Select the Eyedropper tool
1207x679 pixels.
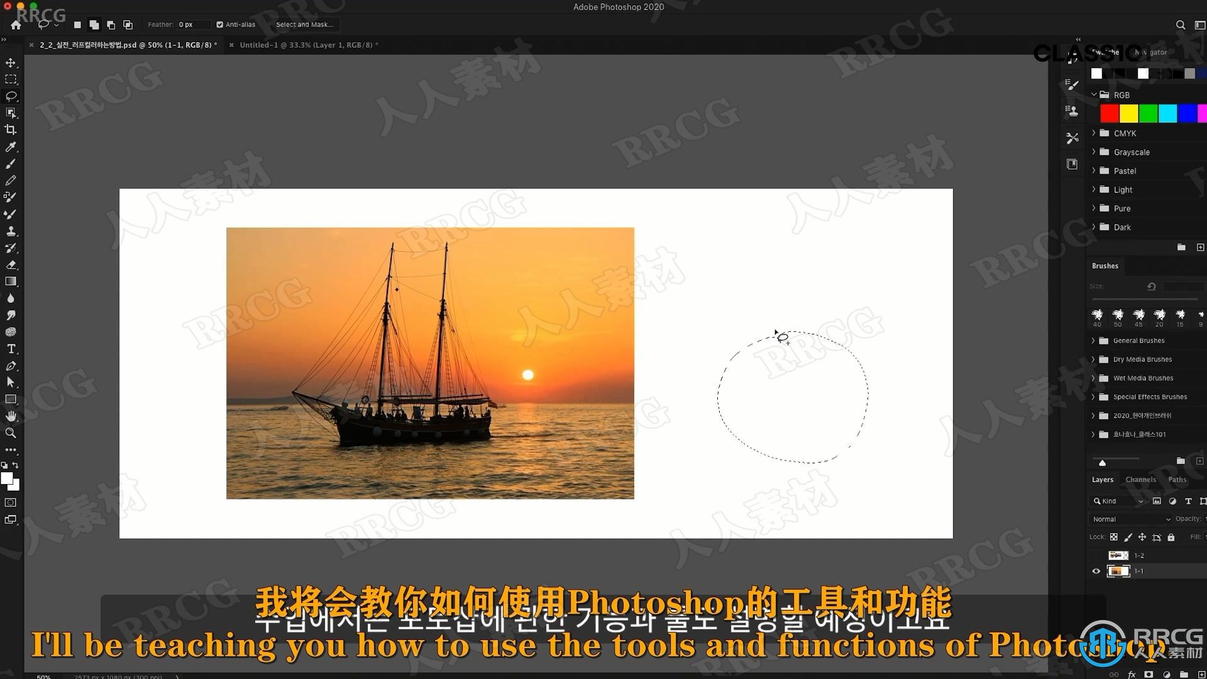tap(11, 146)
